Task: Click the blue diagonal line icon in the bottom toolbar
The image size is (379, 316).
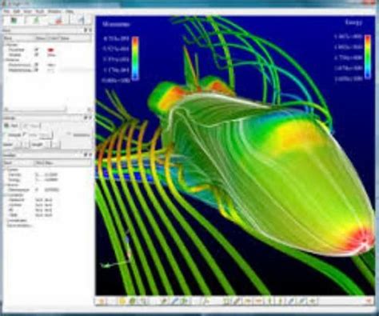Action: tap(174, 302)
